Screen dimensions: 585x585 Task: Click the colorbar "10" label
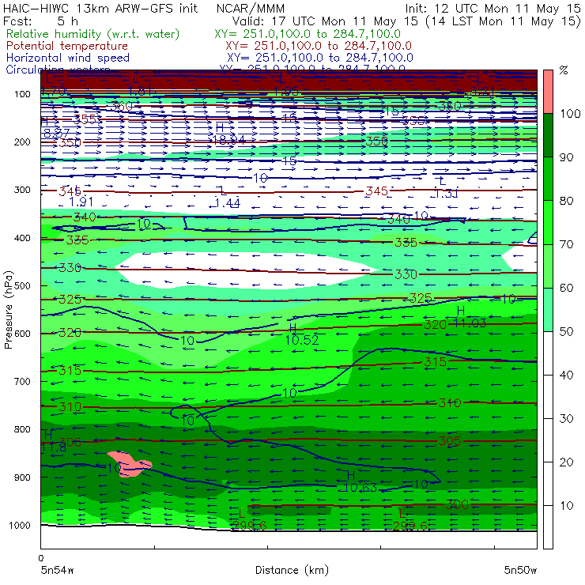pos(566,506)
